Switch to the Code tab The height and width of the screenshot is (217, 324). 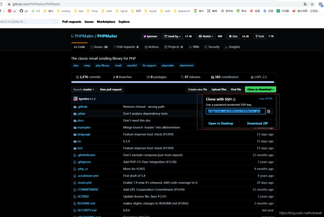79,47
